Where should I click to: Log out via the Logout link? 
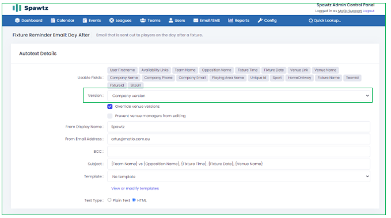(x=369, y=11)
